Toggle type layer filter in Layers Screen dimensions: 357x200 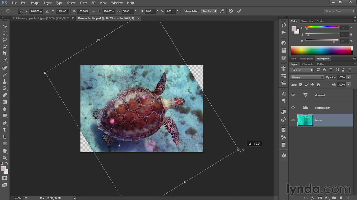click(331, 70)
